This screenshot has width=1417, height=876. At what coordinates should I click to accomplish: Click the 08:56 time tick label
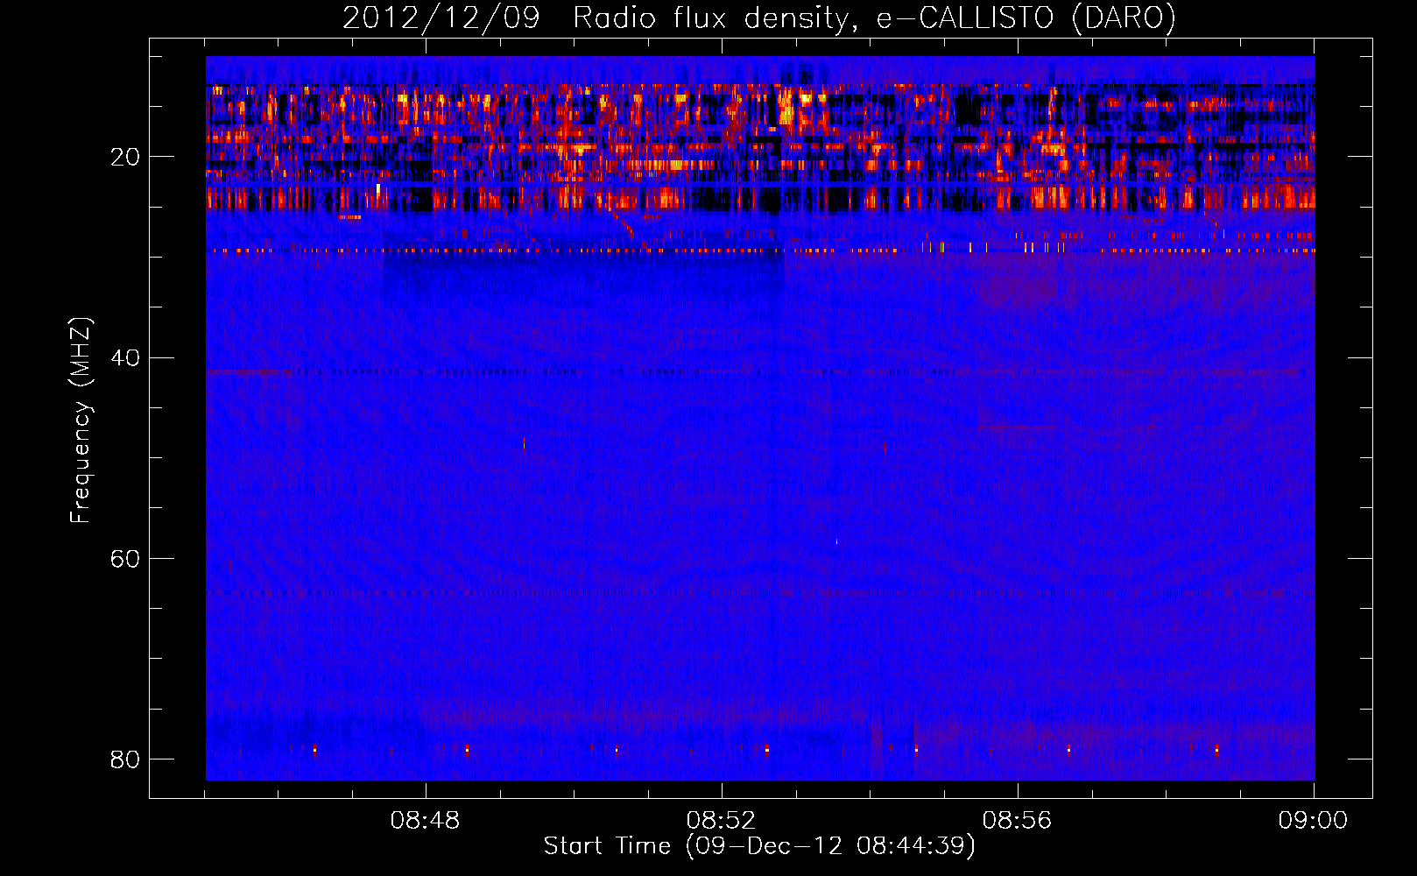[1017, 821]
